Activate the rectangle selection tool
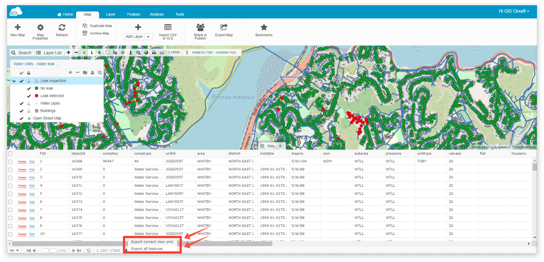Viewport: 544px width, 262px height. (x=107, y=52)
